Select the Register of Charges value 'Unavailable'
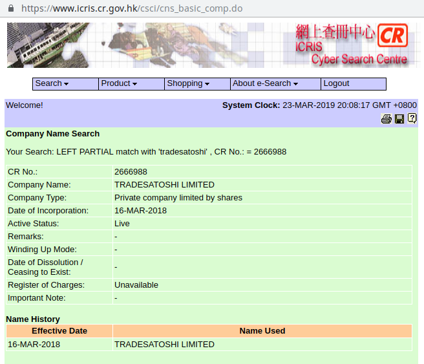Image resolution: width=424 pixels, height=364 pixels. pyautogui.click(x=136, y=285)
